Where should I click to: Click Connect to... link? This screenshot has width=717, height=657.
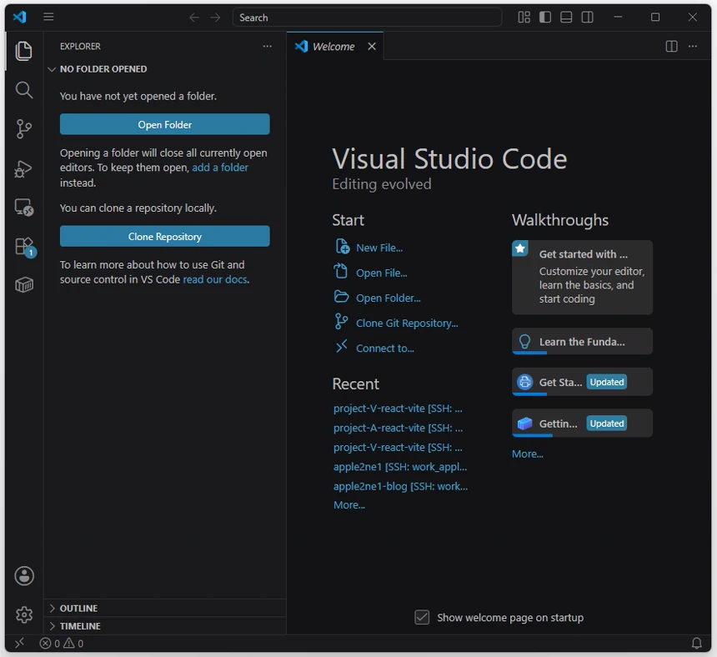click(x=385, y=349)
